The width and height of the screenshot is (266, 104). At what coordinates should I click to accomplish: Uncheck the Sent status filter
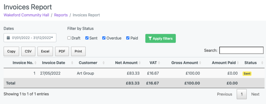click(87, 38)
